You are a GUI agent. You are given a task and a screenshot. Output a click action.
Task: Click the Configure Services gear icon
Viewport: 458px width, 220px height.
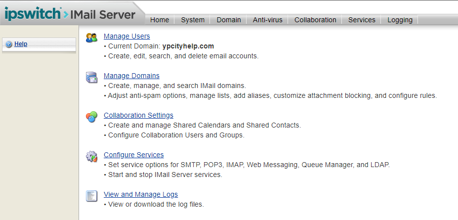[91, 157]
